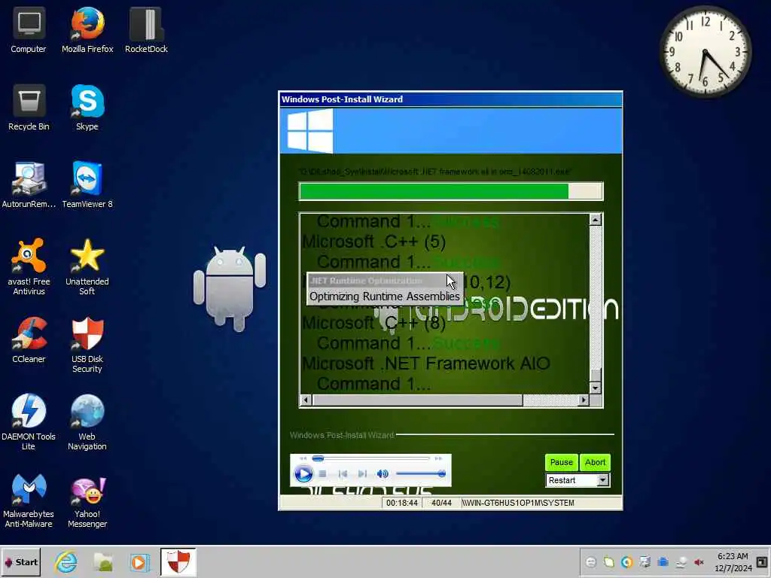Click the Windows logo in wizard banner
Image resolution: width=771 pixels, height=578 pixels.
click(x=309, y=131)
